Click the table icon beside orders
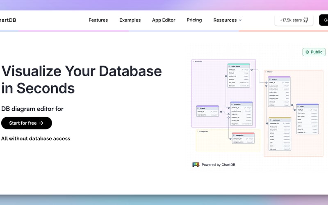The height and width of the screenshot is (205, 328). coord(270,79)
